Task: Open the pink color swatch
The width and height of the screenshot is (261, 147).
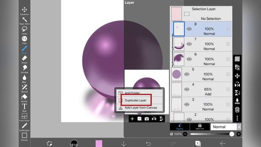Action: click(99, 143)
